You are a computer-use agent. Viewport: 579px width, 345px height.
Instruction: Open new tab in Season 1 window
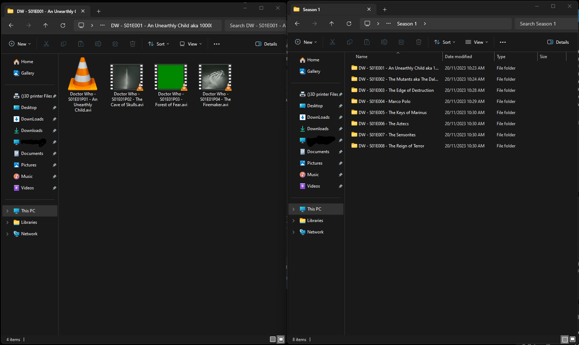(x=385, y=10)
